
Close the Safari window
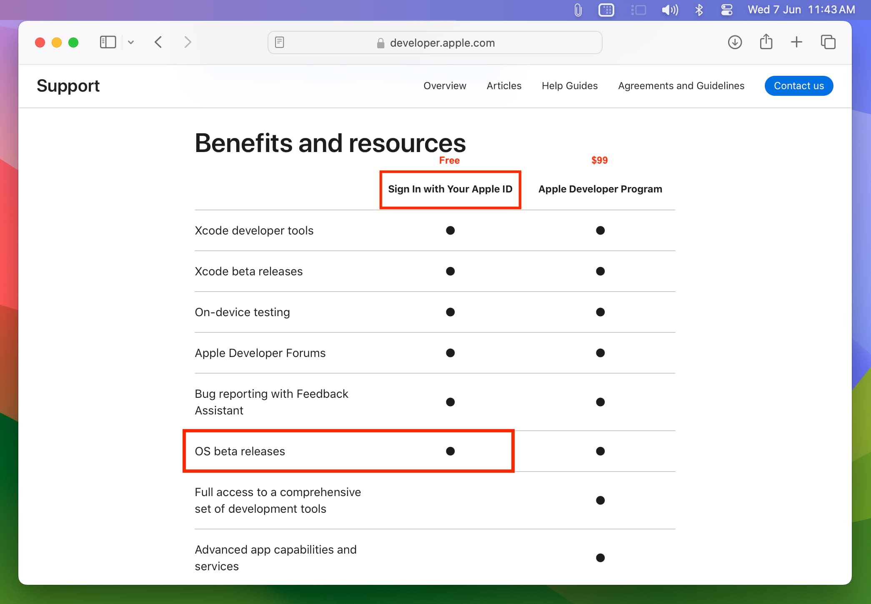click(40, 42)
